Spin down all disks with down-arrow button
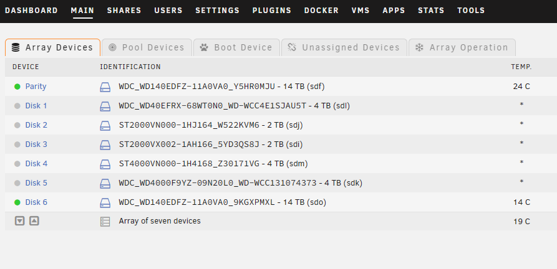 point(19,221)
